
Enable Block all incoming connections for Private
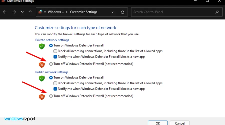55,51
